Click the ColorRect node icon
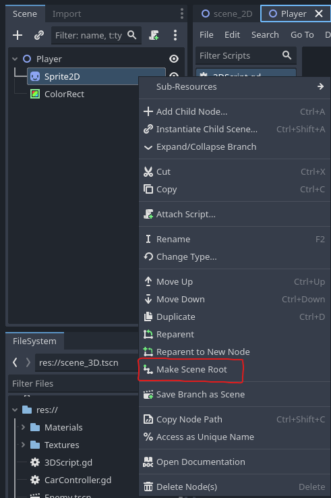The height and width of the screenshot is (498, 331). [x=35, y=94]
